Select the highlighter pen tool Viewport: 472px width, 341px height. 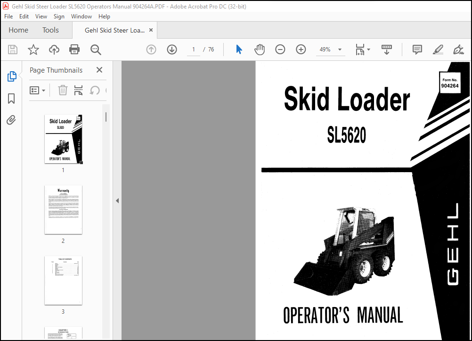pyautogui.click(x=438, y=50)
